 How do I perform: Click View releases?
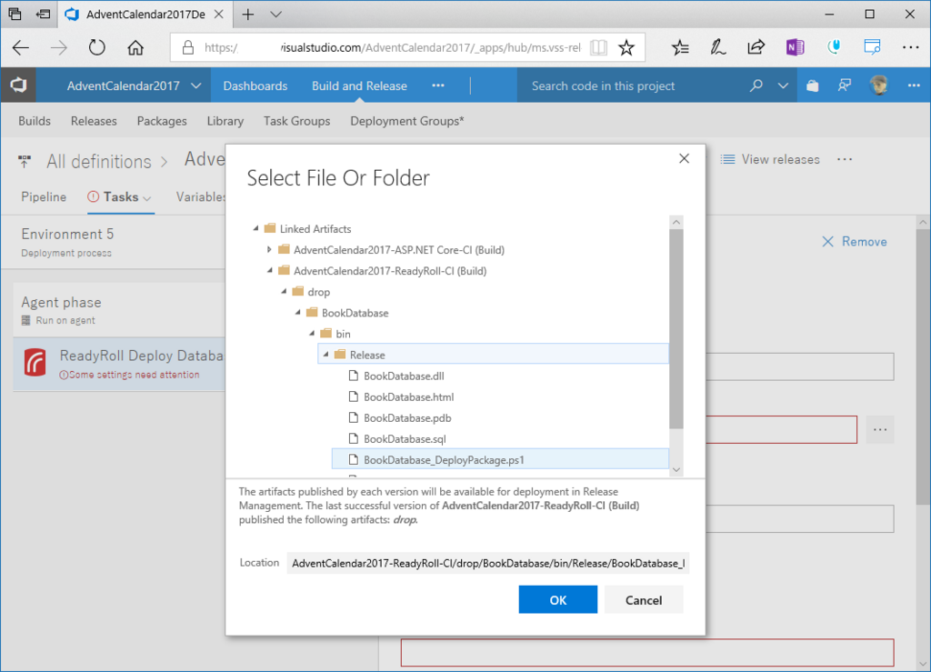770,159
